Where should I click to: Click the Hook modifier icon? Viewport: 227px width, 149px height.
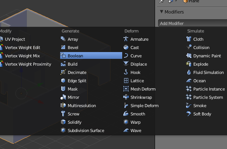126,72
